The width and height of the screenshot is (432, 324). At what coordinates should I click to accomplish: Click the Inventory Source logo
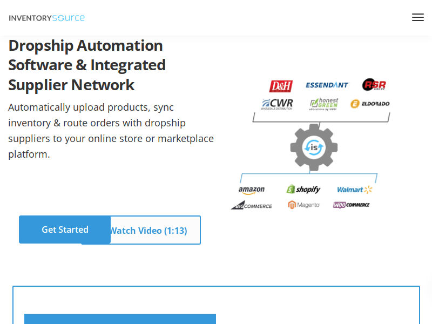(47, 18)
